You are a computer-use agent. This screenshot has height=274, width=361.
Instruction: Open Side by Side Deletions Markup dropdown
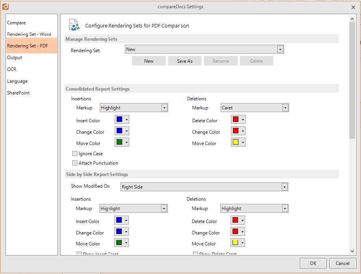255,209
